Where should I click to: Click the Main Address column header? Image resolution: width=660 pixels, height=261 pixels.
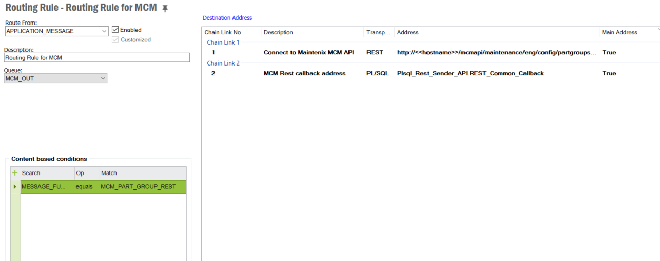(x=619, y=32)
